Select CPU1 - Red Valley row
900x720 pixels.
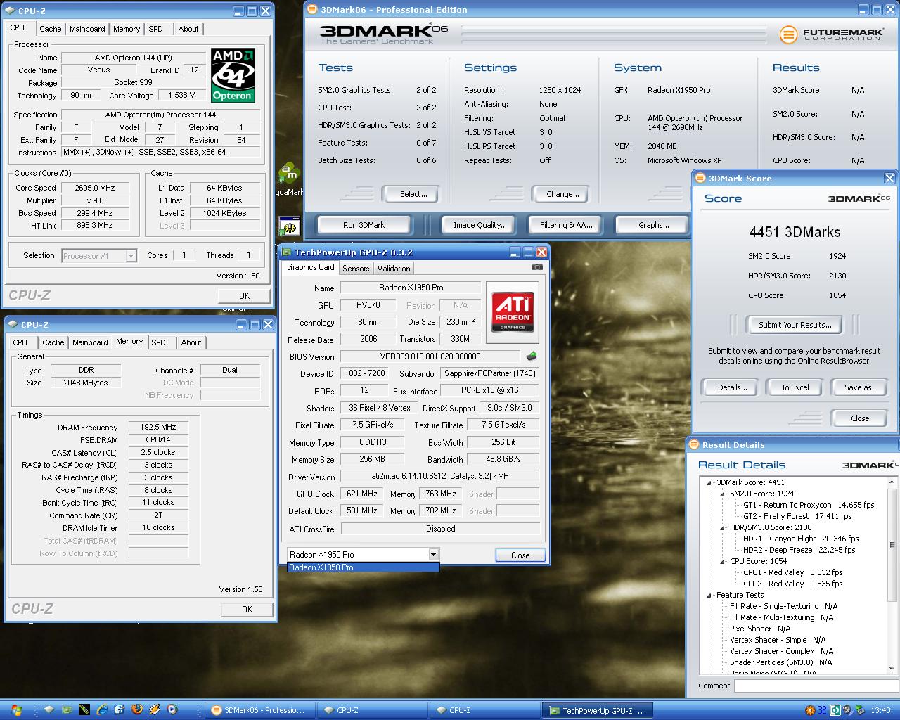[x=792, y=572]
